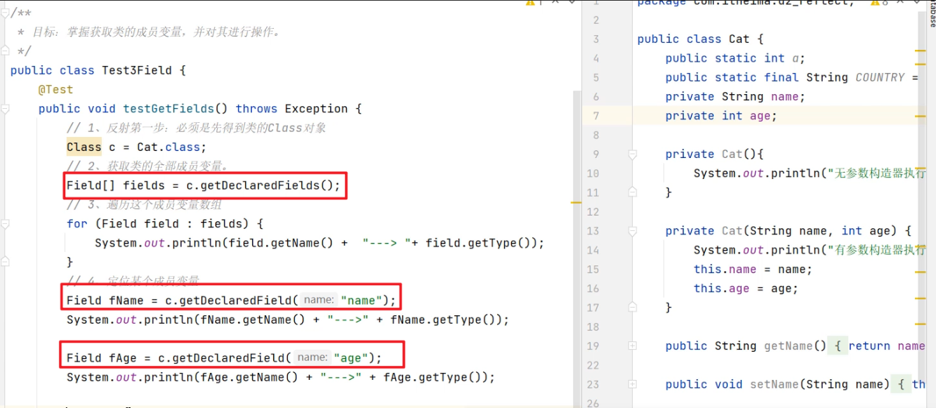Click 'Exception' in the method signature
This screenshot has width=936, height=408.
pyautogui.click(x=316, y=109)
